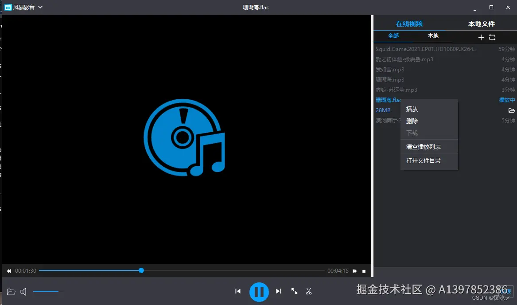The image size is (517, 305).
Task: Click the 59分钟 duration label
Action: [506, 49]
